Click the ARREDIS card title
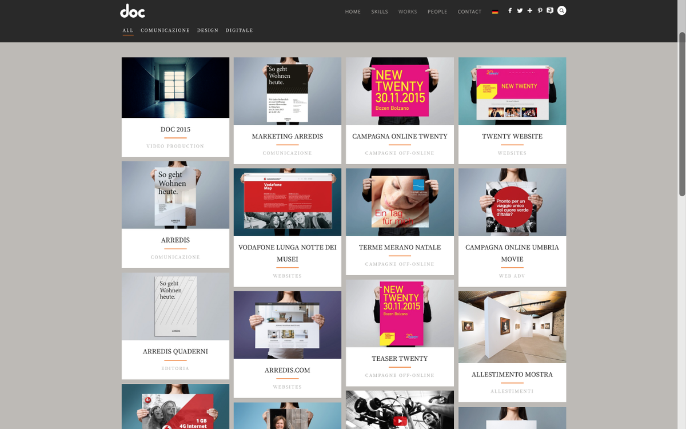The width and height of the screenshot is (686, 429). pyautogui.click(x=176, y=240)
